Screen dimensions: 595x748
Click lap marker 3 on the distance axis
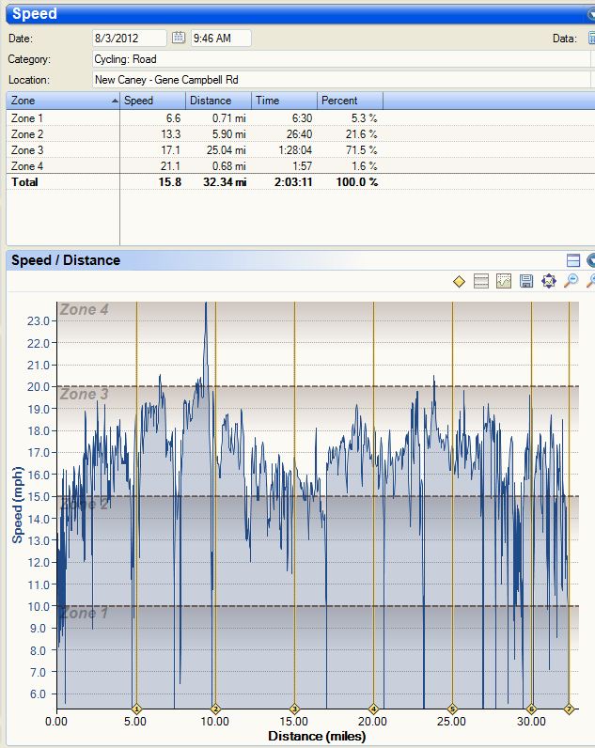point(294,709)
